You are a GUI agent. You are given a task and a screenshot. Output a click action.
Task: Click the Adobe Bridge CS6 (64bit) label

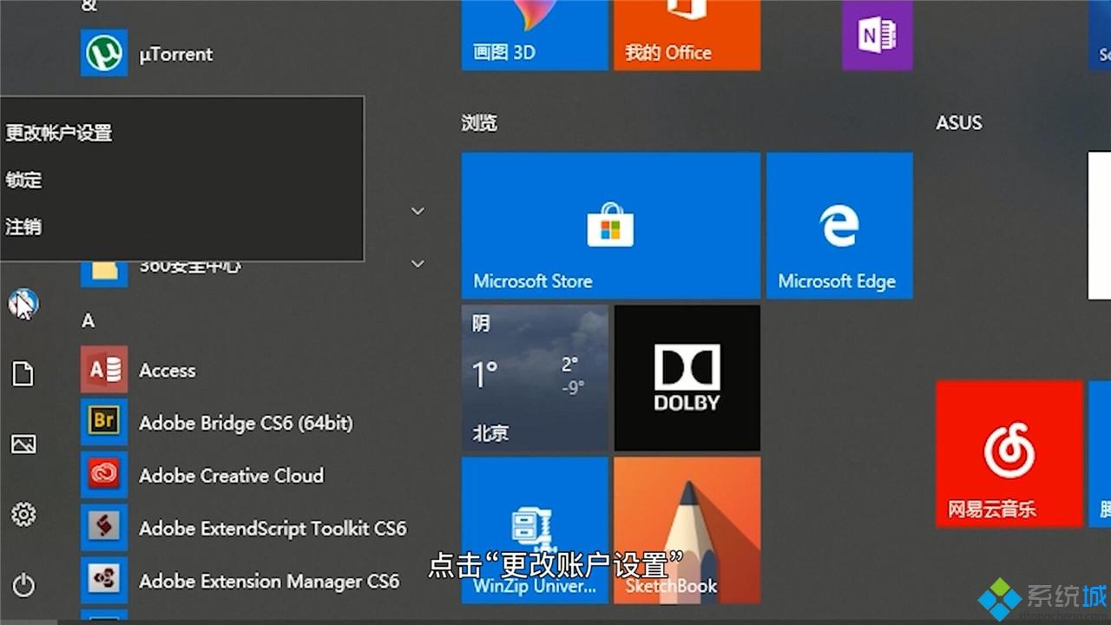tap(246, 423)
